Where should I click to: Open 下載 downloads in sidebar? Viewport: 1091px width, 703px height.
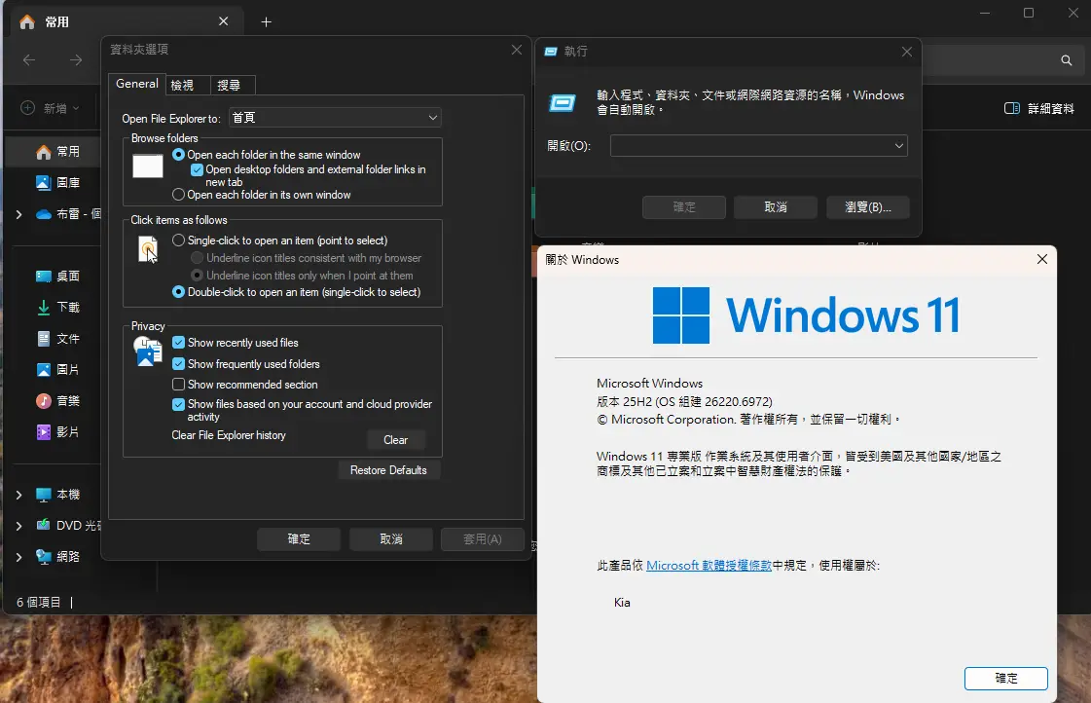coord(57,308)
